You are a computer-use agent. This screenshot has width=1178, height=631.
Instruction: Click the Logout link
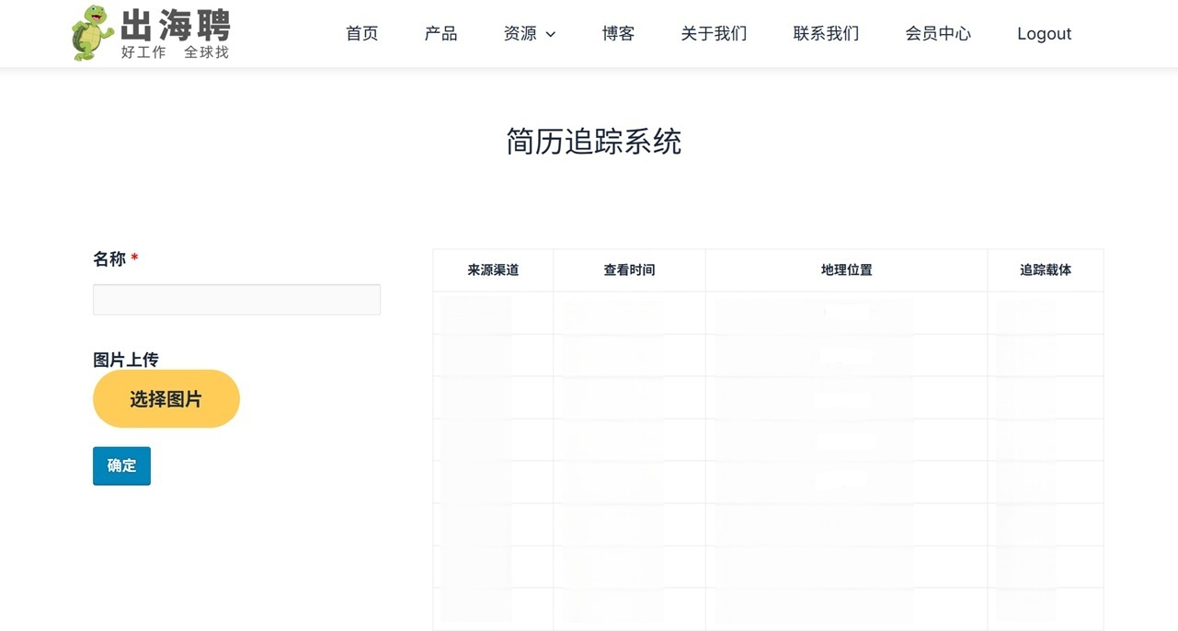point(1044,34)
